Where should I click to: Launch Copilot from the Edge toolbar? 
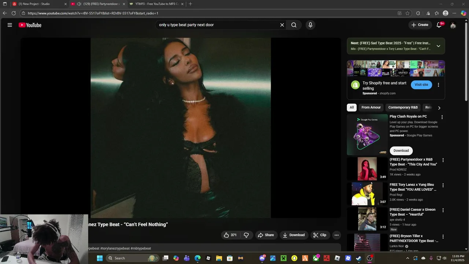464,13
